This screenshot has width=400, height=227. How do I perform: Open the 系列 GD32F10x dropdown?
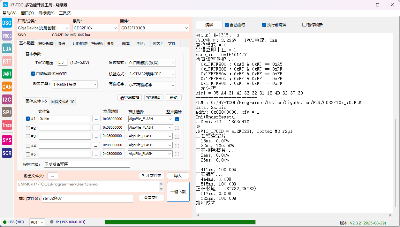coord(95,28)
